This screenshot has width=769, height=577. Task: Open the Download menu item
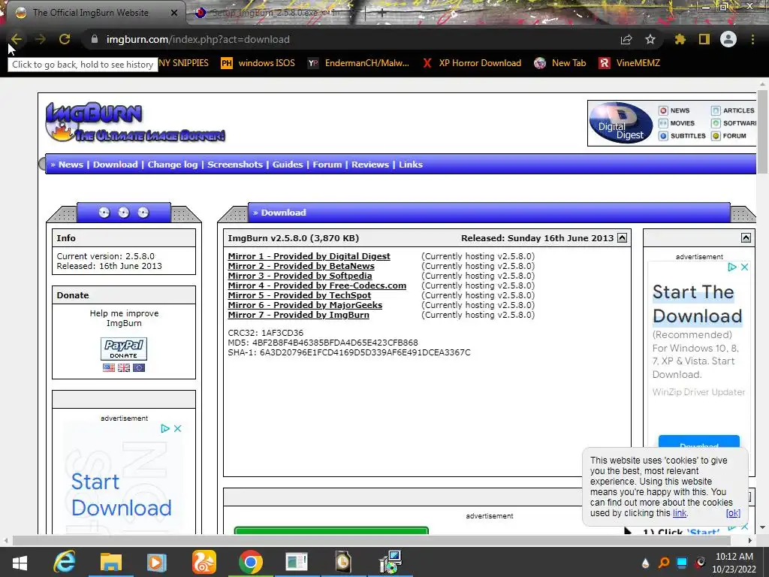[x=115, y=165]
